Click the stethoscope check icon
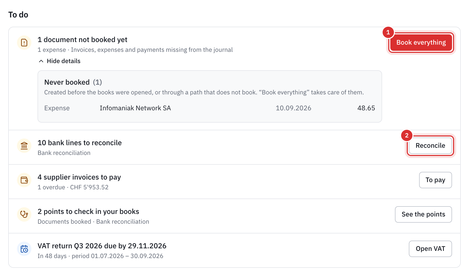This screenshot has height=276, width=469. [x=24, y=214]
